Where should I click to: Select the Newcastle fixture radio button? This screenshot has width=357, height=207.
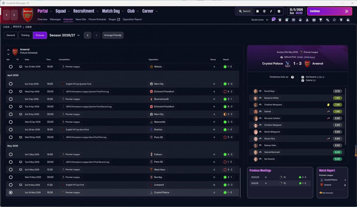point(11,122)
